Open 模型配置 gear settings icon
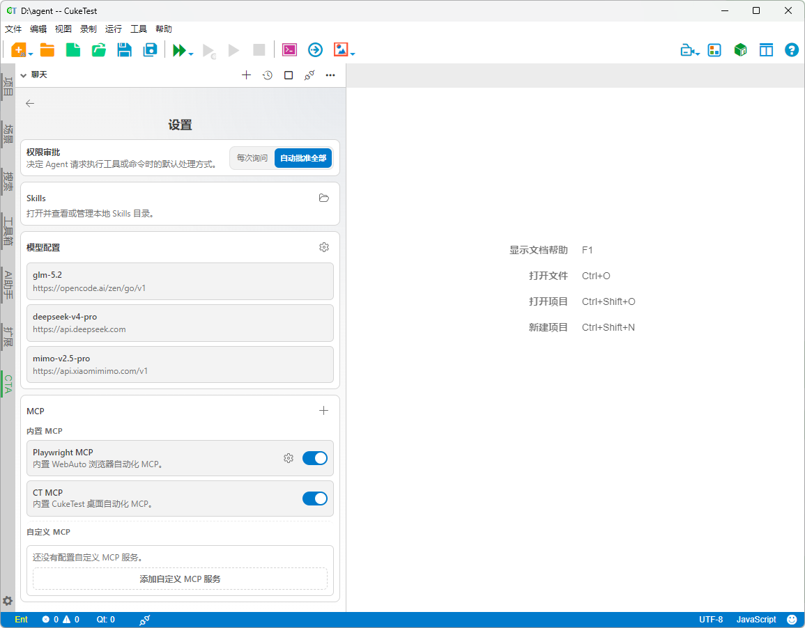Viewport: 805px width, 628px height. (x=324, y=247)
